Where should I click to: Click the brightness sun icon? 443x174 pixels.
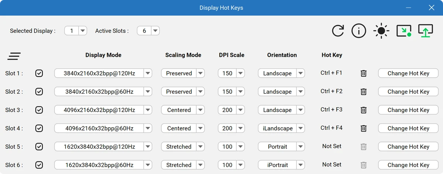[381, 31]
